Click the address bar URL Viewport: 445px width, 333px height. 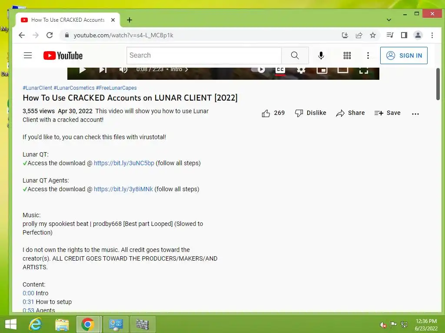pos(123,35)
